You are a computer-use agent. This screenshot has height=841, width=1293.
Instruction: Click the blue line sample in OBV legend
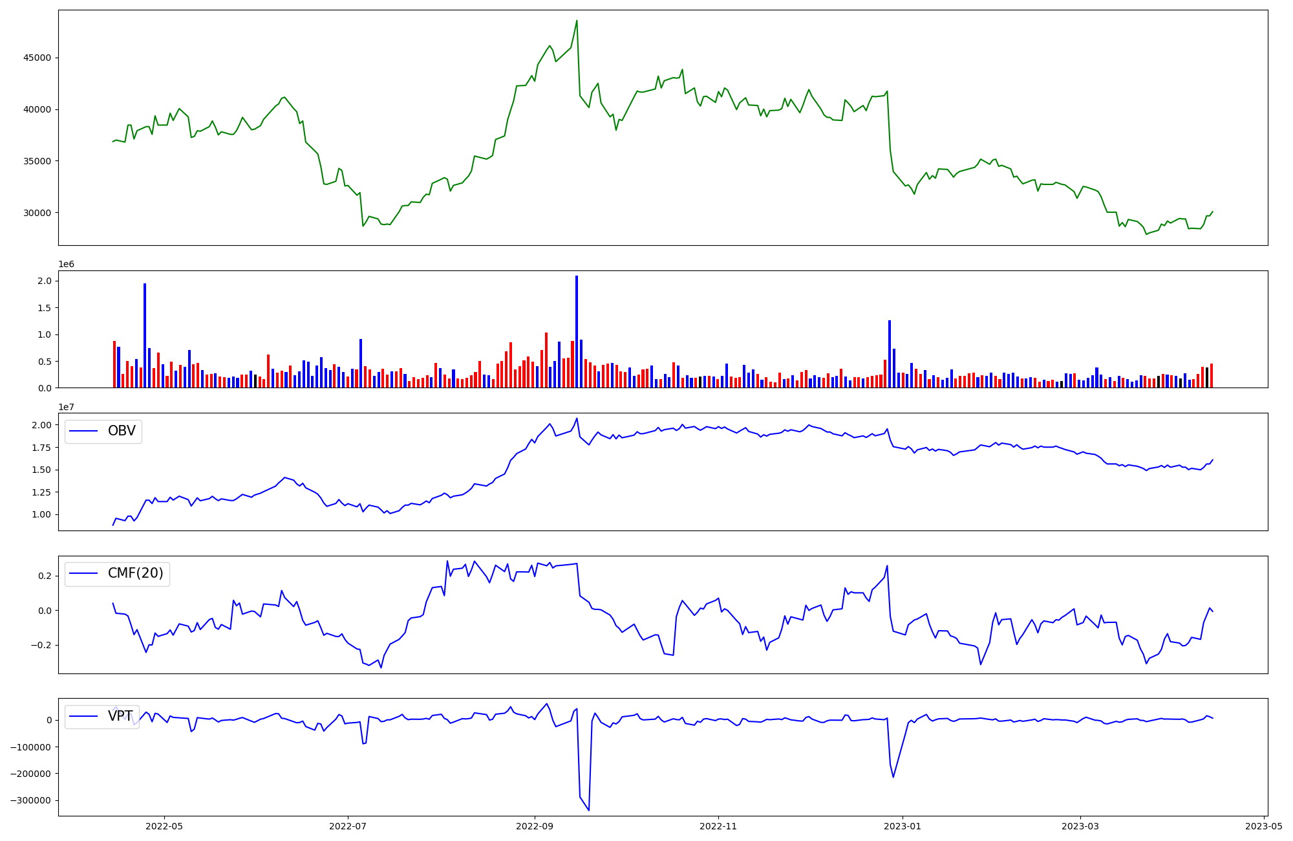[83, 431]
